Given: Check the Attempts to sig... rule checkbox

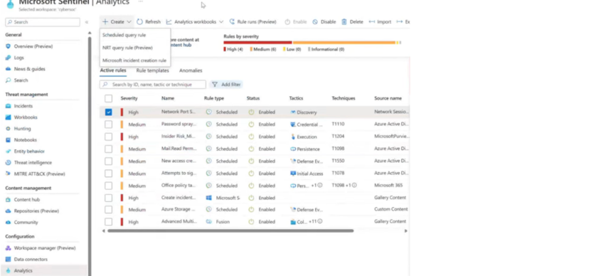Looking at the screenshot, I should click(108, 173).
